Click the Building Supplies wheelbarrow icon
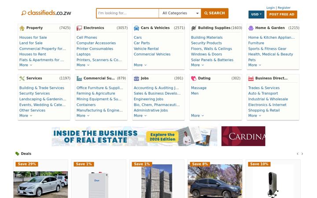The width and height of the screenshot is (317, 198). pyautogui.click(x=194, y=28)
